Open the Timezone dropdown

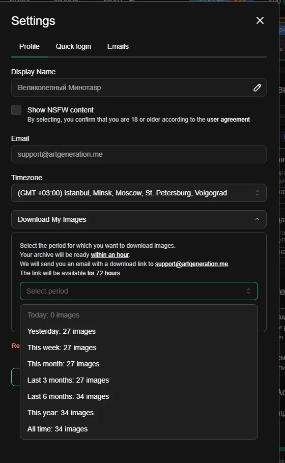(x=139, y=193)
